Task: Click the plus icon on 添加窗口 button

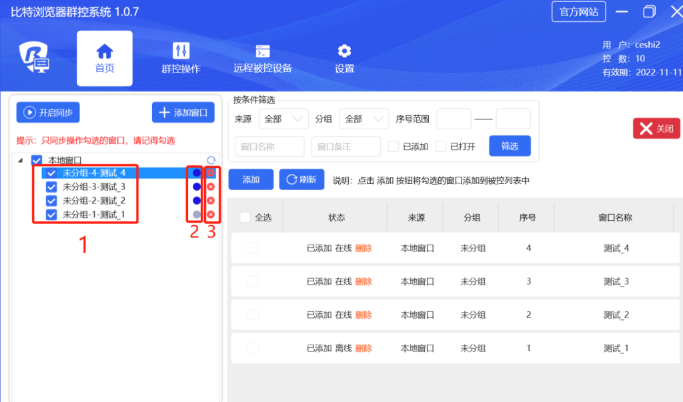Action: tap(165, 112)
